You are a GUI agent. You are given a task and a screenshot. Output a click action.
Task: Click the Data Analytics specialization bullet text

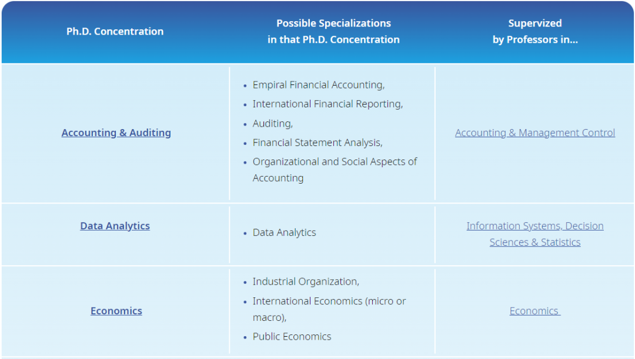[x=284, y=232]
